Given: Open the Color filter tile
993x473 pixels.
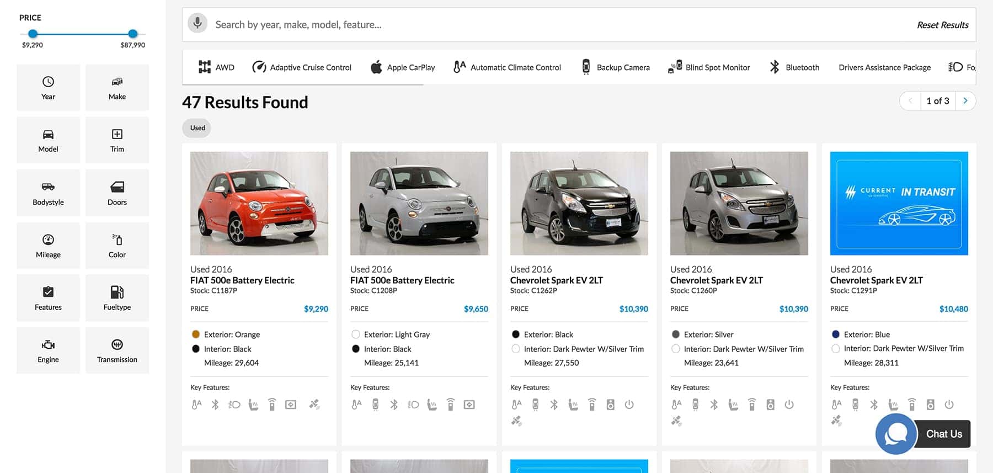Looking at the screenshot, I should [117, 246].
